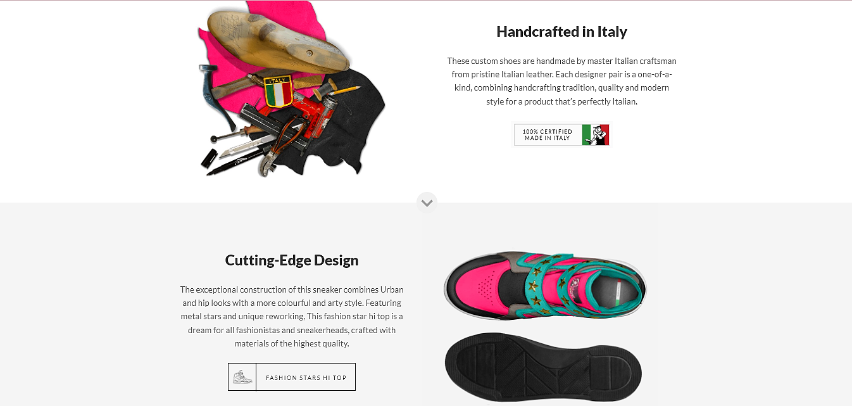This screenshot has height=406, width=852.
Task: Select the black shoe sole image
Action: [x=543, y=369]
